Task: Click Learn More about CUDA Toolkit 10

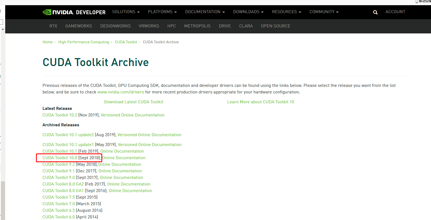Action: [x=260, y=102]
